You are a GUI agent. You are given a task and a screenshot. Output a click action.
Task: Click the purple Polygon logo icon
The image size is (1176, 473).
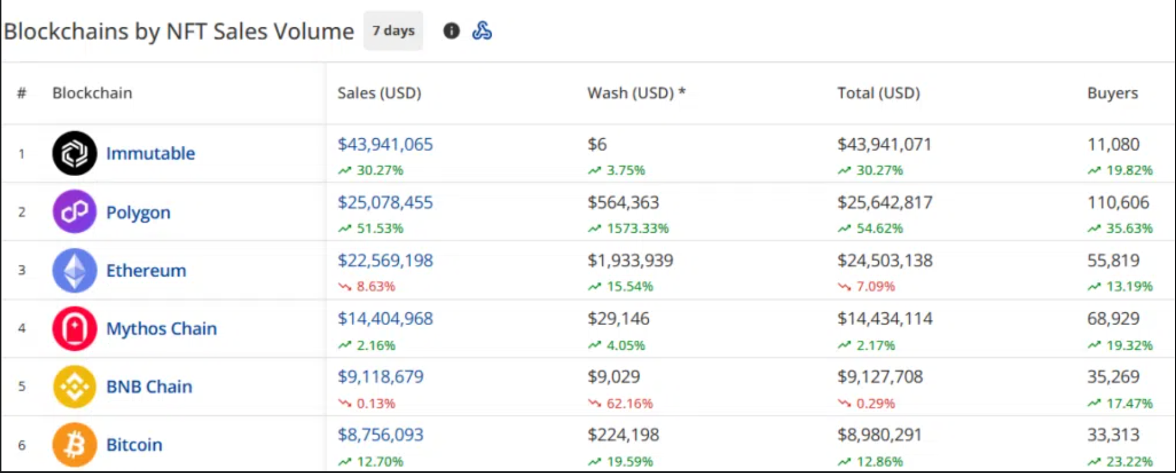click(74, 212)
